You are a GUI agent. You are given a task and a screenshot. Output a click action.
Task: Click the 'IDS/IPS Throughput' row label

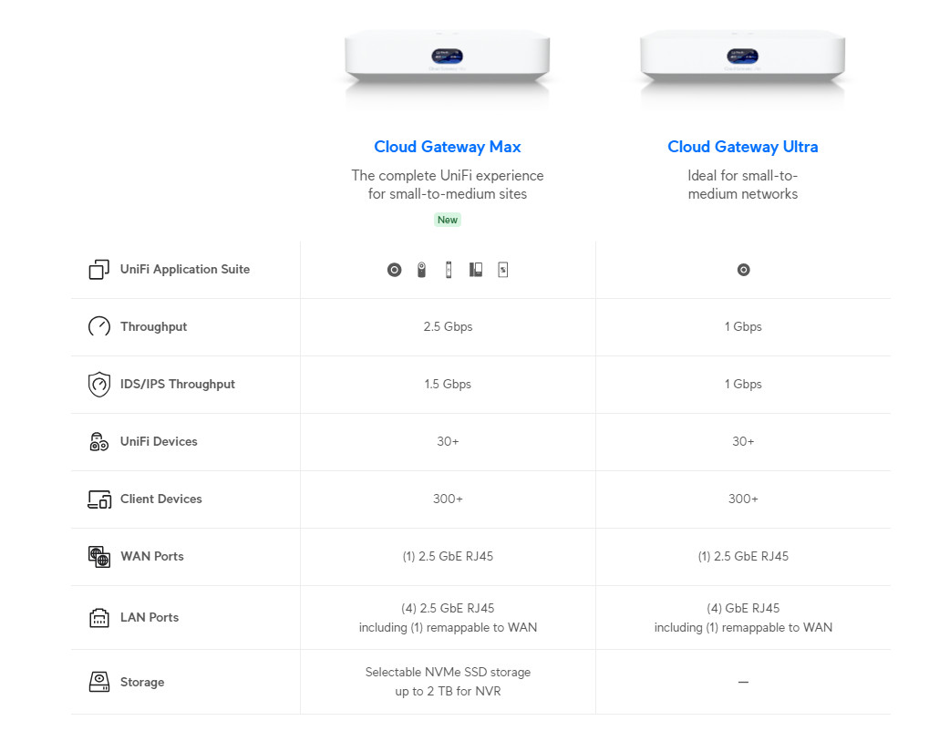coord(178,384)
